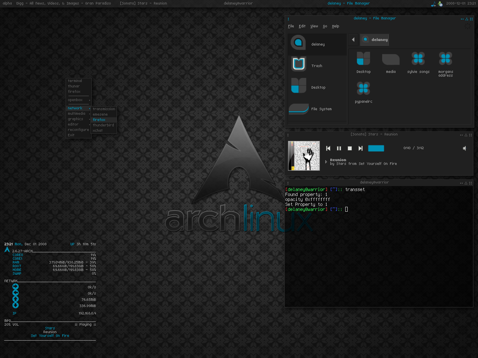Viewport: 478px width, 358px height.
Task: Click the File Manager window menu dots
Action: (288, 19)
